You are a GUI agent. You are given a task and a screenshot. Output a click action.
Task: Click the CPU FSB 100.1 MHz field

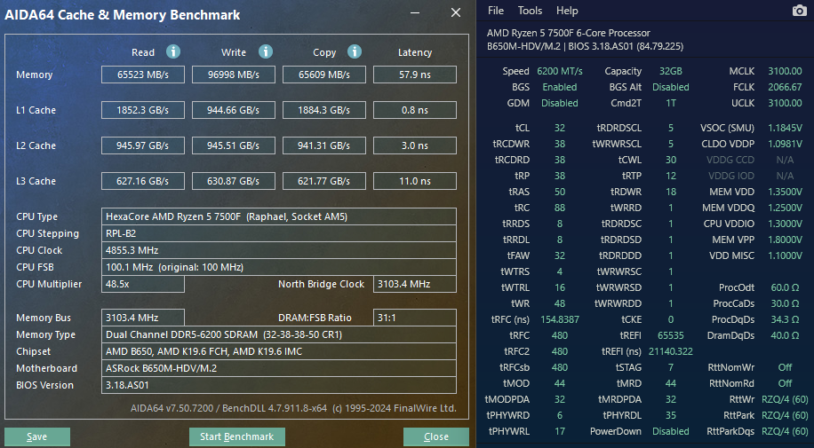pos(279,267)
